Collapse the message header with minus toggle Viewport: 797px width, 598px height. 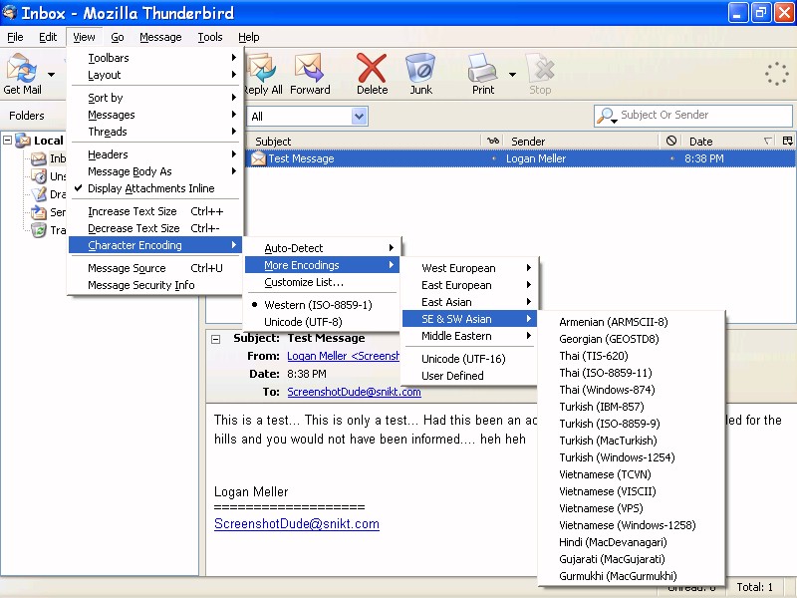click(x=215, y=339)
